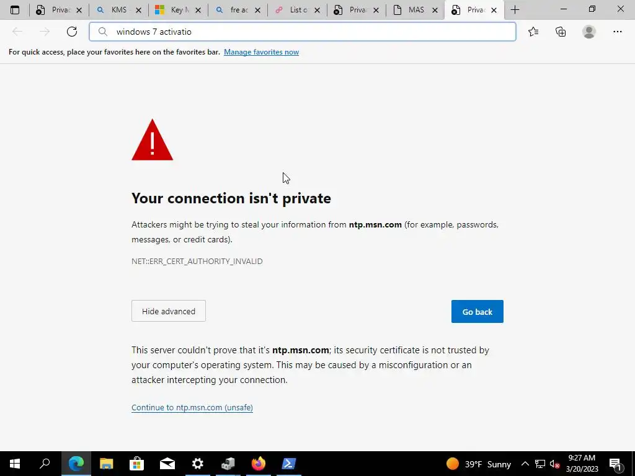
Task: Click the search magnifier in address bar
Action: click(103, 32)
